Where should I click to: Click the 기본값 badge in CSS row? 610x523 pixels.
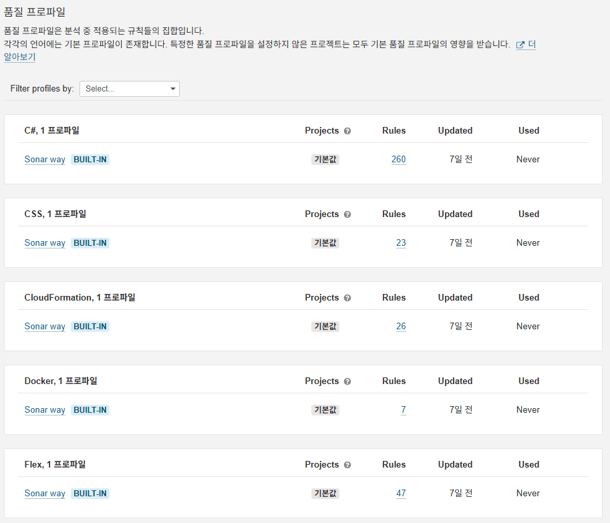pyautogui.click(x=325, y=243)
